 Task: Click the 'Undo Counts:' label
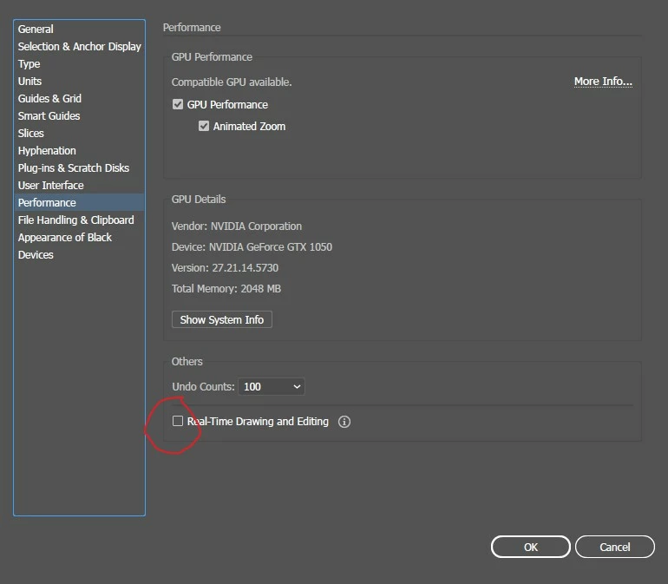click(x=203, y=387)
